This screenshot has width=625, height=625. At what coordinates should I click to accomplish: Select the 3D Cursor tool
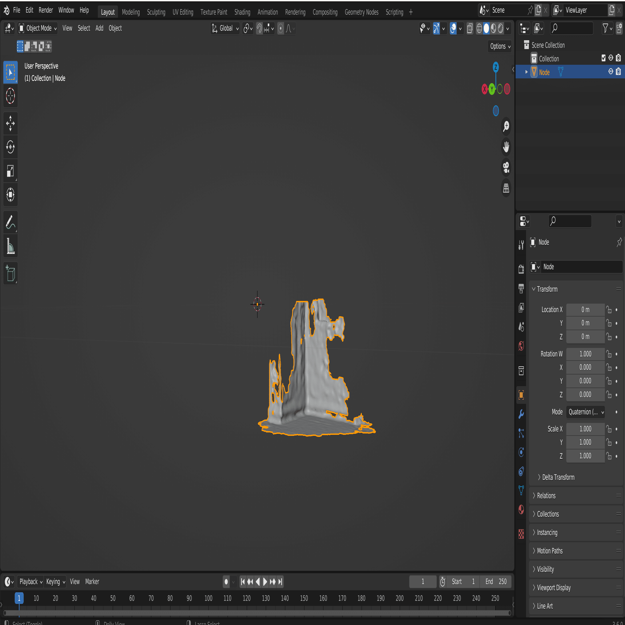(x=10, y=96)
